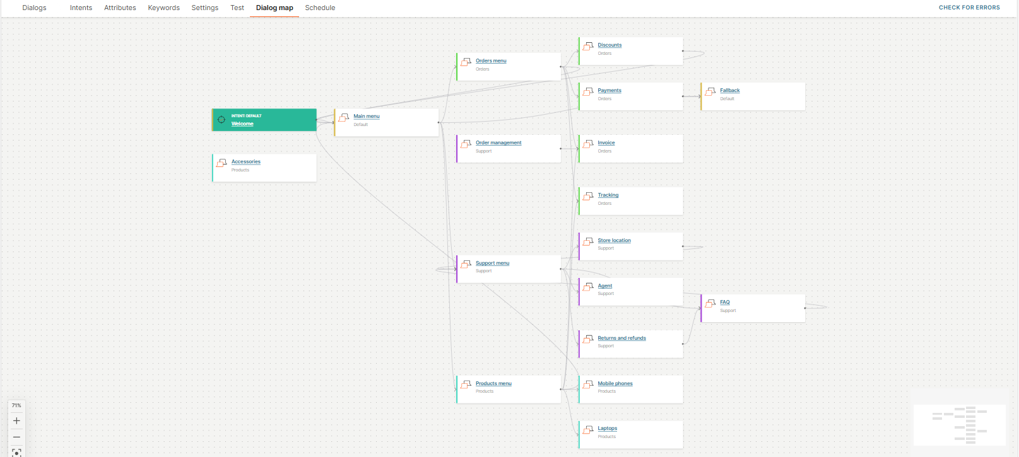Open the Settings tab
1019x457 pixels.
point(205,8)
